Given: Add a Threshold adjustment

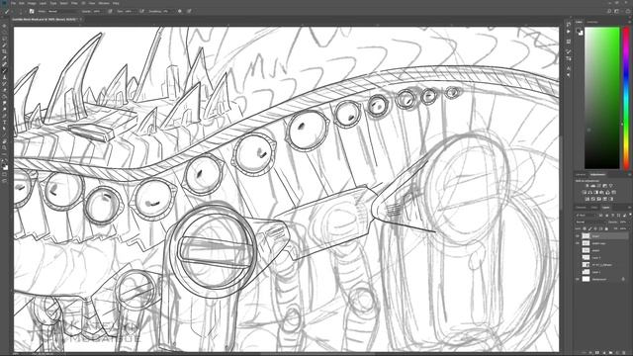Looking at the screenshot, I should click(x=598, y=199).
